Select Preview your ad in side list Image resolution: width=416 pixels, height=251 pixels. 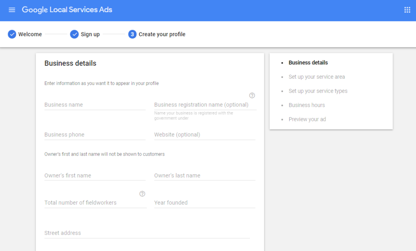pyautogui.click(x=307, y=119)
